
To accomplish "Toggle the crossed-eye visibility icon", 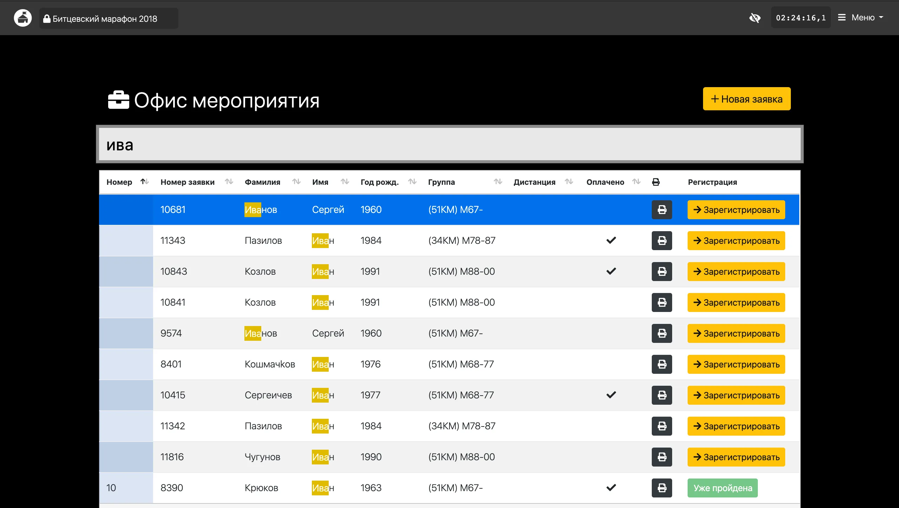I will coord(755,18).
